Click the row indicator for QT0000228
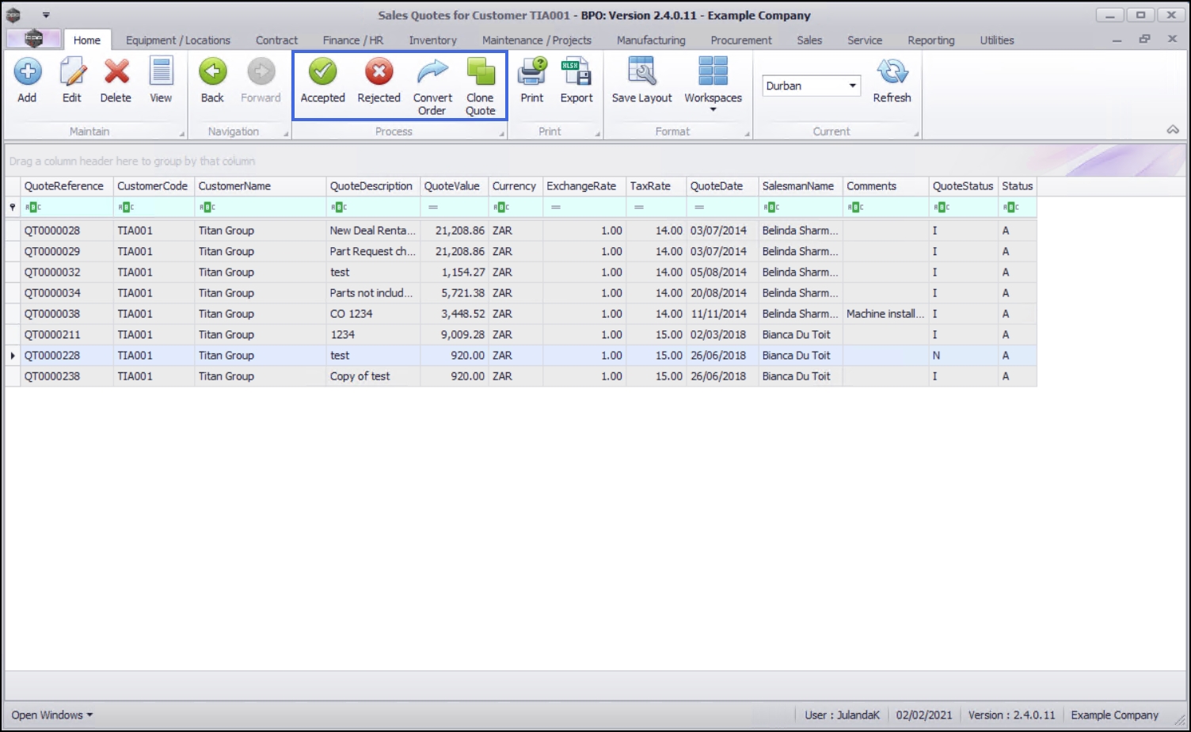1191x732 pixels. tap(13, 356)
